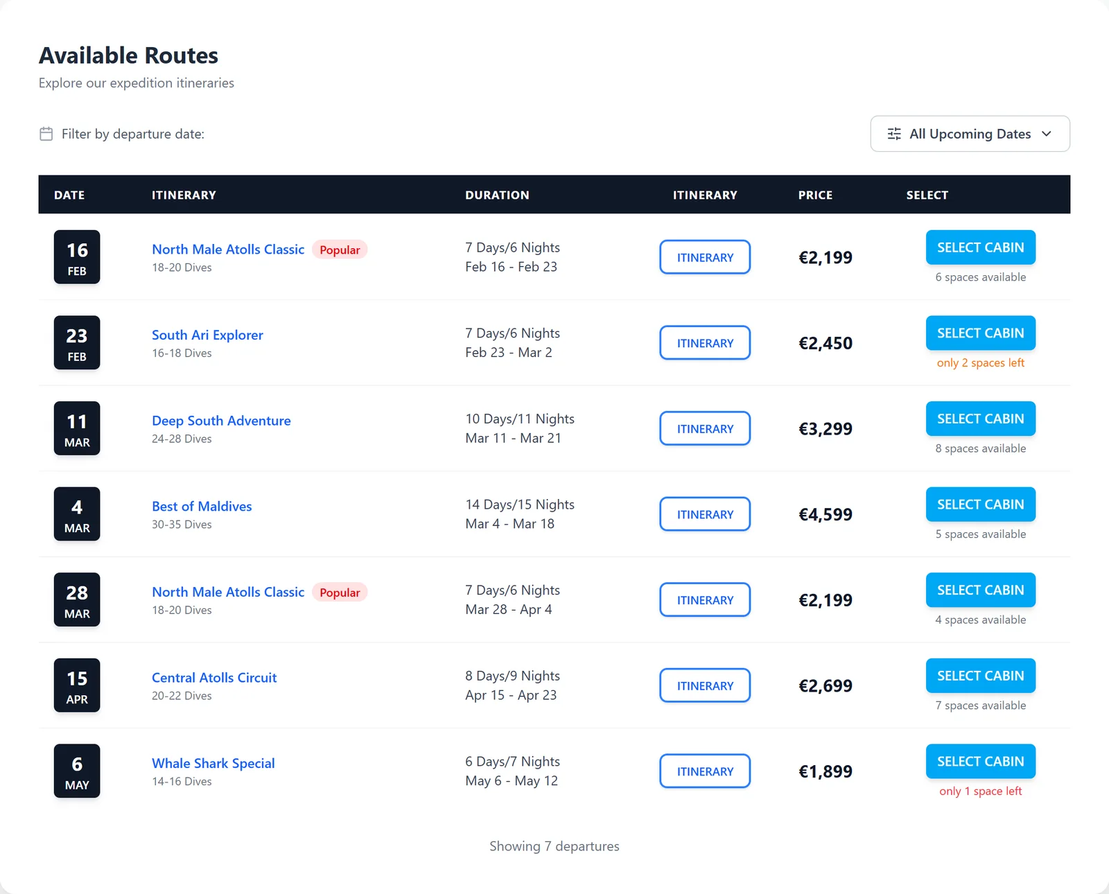Click the 23 FEB date badge
Screen dimensions: 1109x894
click(x=77, y=343)
